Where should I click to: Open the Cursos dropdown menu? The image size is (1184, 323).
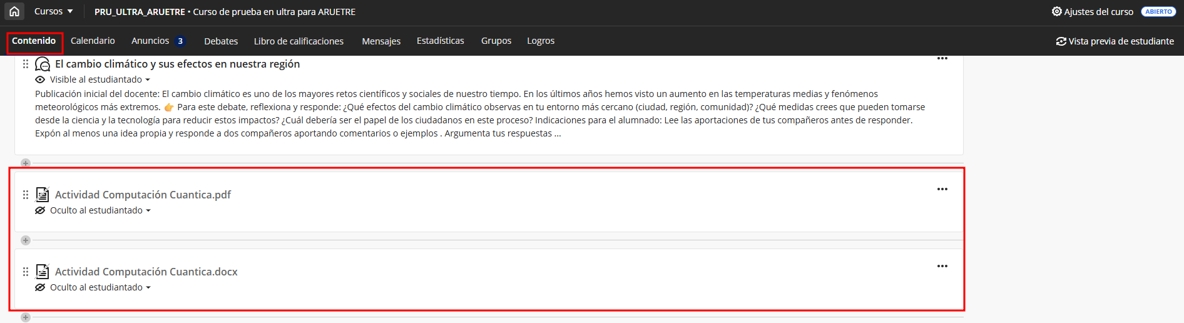[53, 11]
